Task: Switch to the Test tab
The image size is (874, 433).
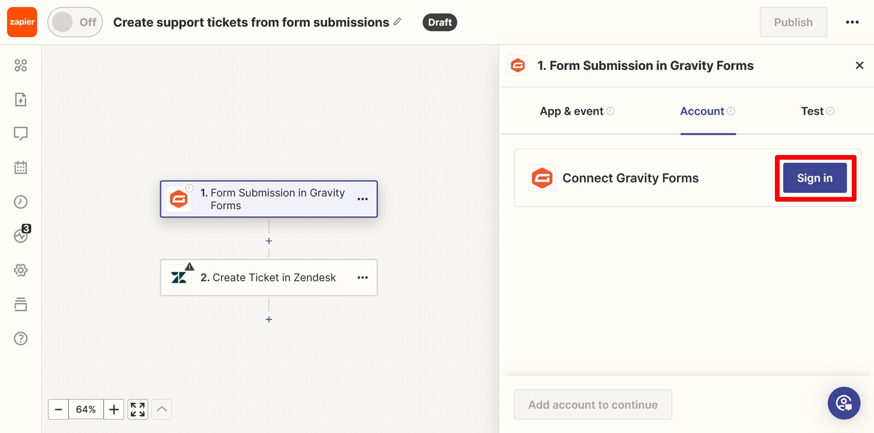Action: pyautogui.click(x=817, y=111)
